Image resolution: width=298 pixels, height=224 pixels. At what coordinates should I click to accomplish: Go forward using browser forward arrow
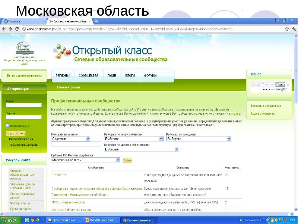(x=10, y=29)
